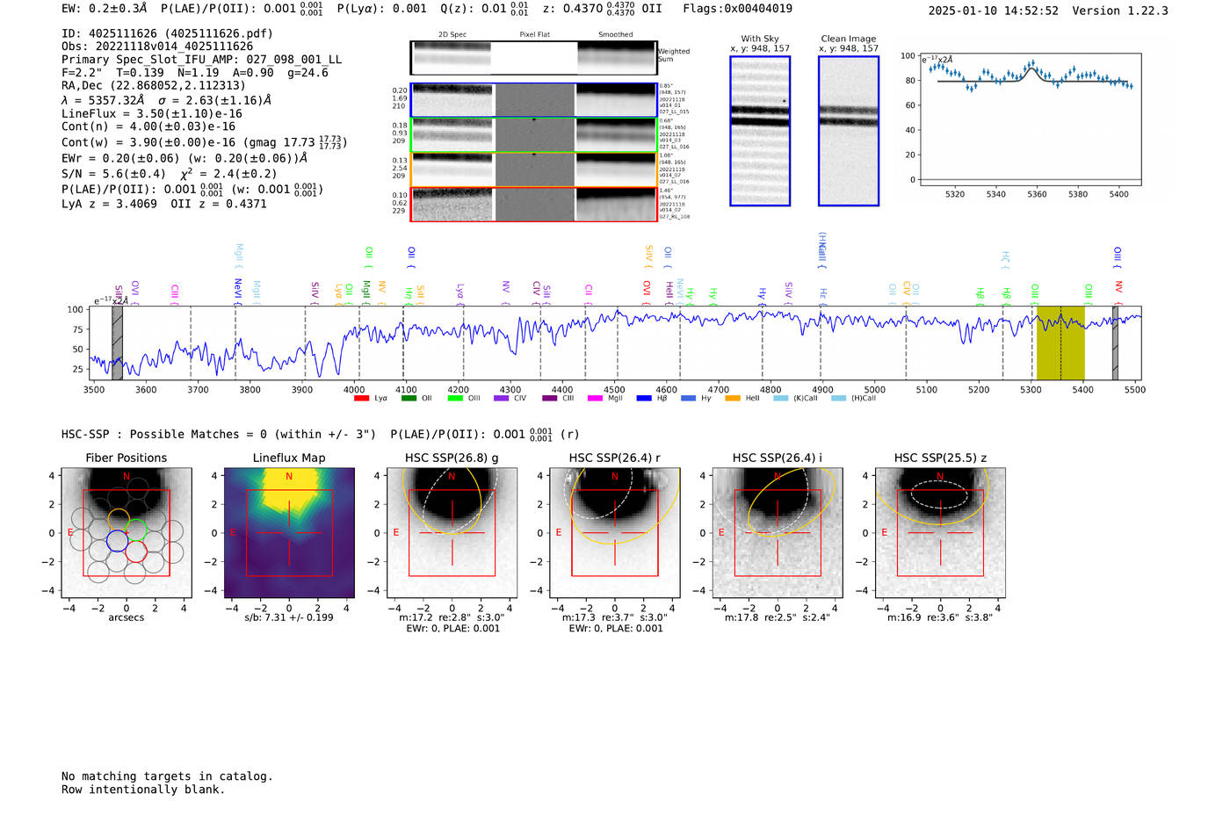
Task: Click 'No matching targets in catalog.' text
Action: tap(167, 776)
